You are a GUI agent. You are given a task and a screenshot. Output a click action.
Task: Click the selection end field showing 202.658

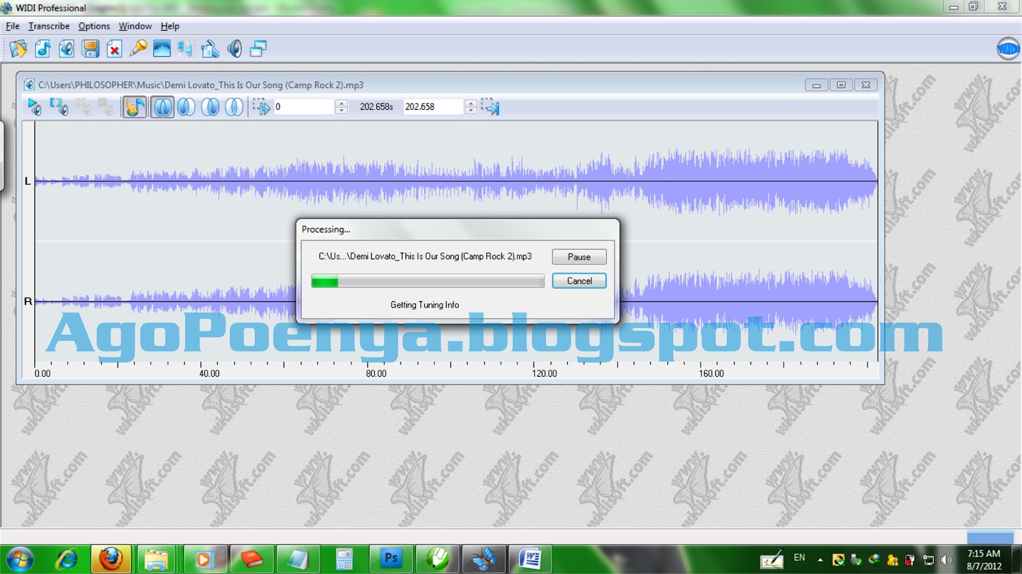[433, 107]
